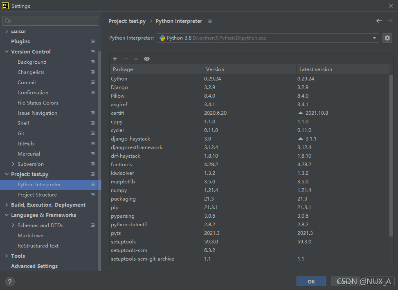Image resolution: width=398 pixels, height=290 pixels.
Task: Expand the Subversion node
Action: [13, 164]
